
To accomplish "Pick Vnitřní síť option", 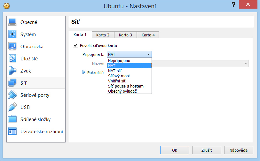I will (129, 81).
